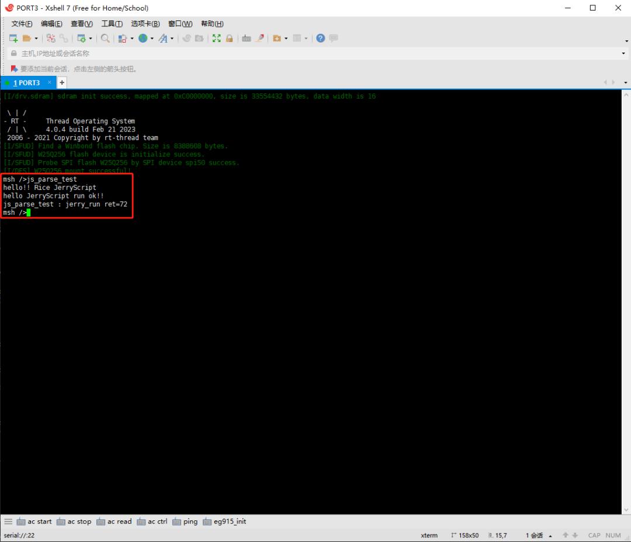Open the 工具(T) menu
The image size is (631, 542).
click(112, 24)
